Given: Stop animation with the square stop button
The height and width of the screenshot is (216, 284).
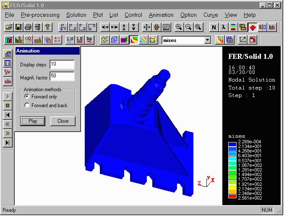Looking at the screenshot, I should click(x=8, y=105).
